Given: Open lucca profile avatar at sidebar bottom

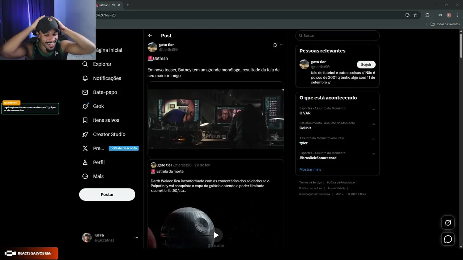Looking at the screenshot, I should [87, 238].
